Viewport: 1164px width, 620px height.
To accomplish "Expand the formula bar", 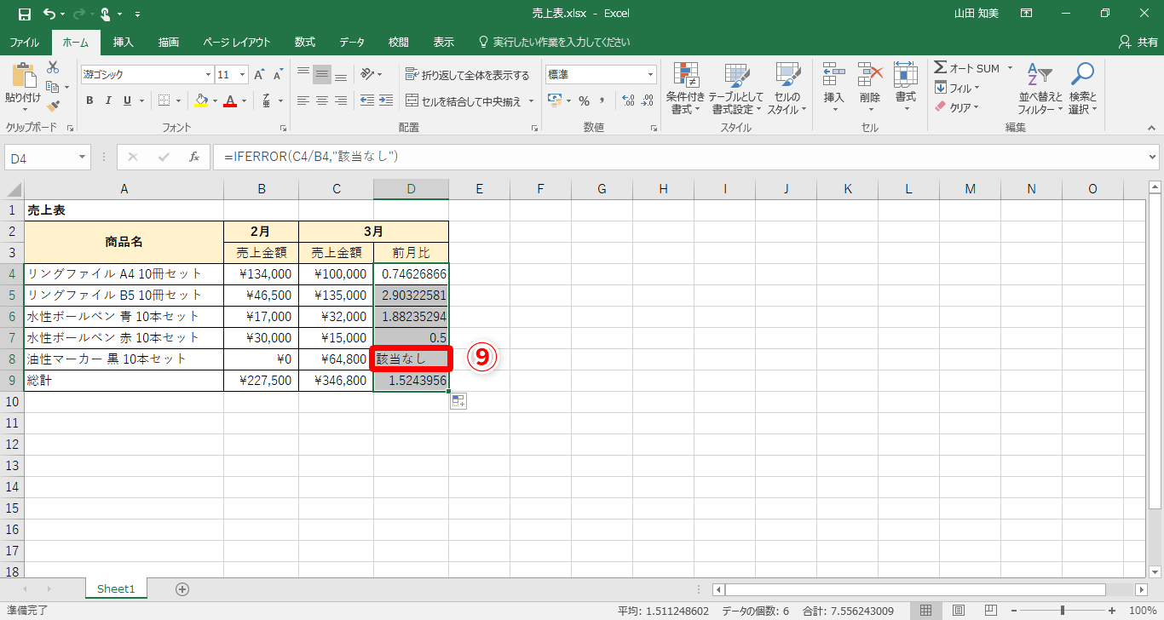I will (1153, 157).
